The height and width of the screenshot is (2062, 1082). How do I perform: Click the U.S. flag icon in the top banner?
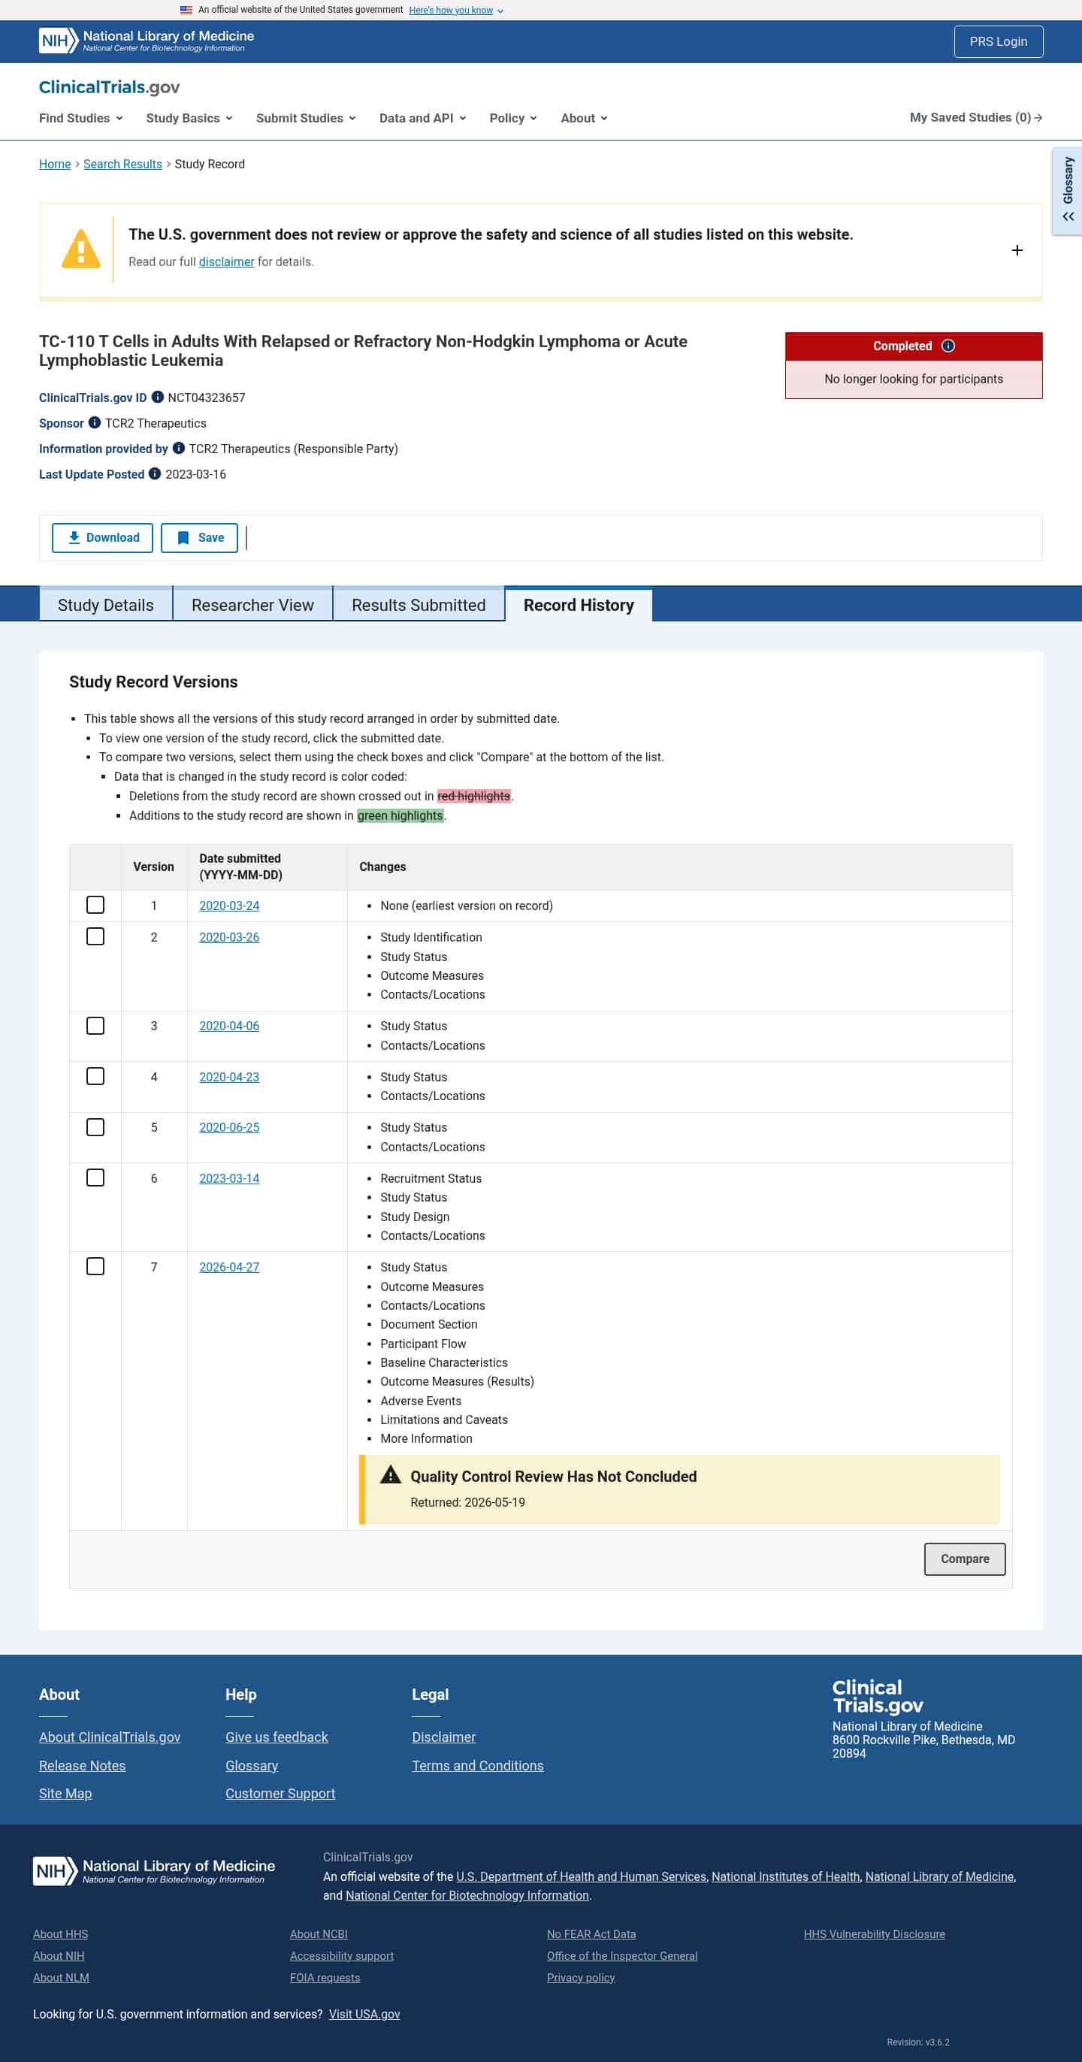(186, 10)
